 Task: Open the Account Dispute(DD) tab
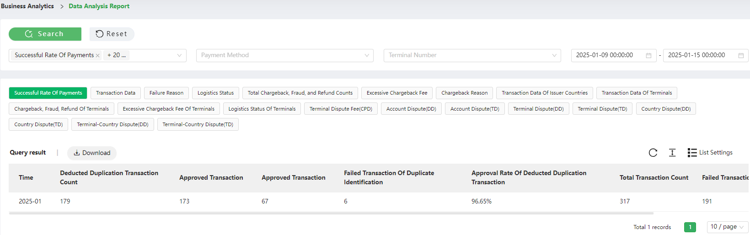tap(411, 109)
